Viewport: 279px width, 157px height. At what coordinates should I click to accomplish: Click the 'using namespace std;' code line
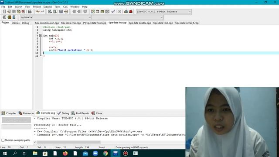(58, 30)
